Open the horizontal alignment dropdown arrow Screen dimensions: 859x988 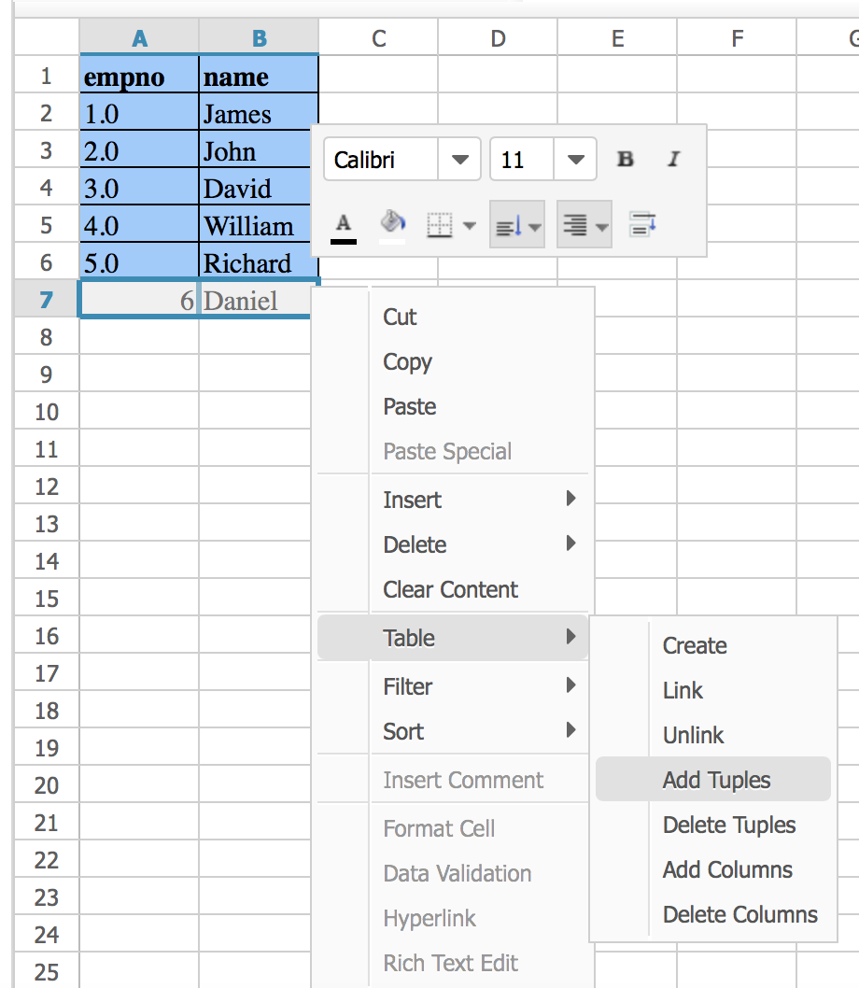pyautogui.click(x=598, y=224)
